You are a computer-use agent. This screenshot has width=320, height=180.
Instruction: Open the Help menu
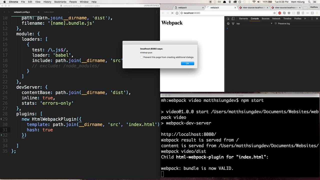pos(94,2)
